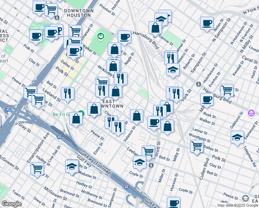
Task: Click the transit station icon near Hutcheson St
Action: pos(198,84)
